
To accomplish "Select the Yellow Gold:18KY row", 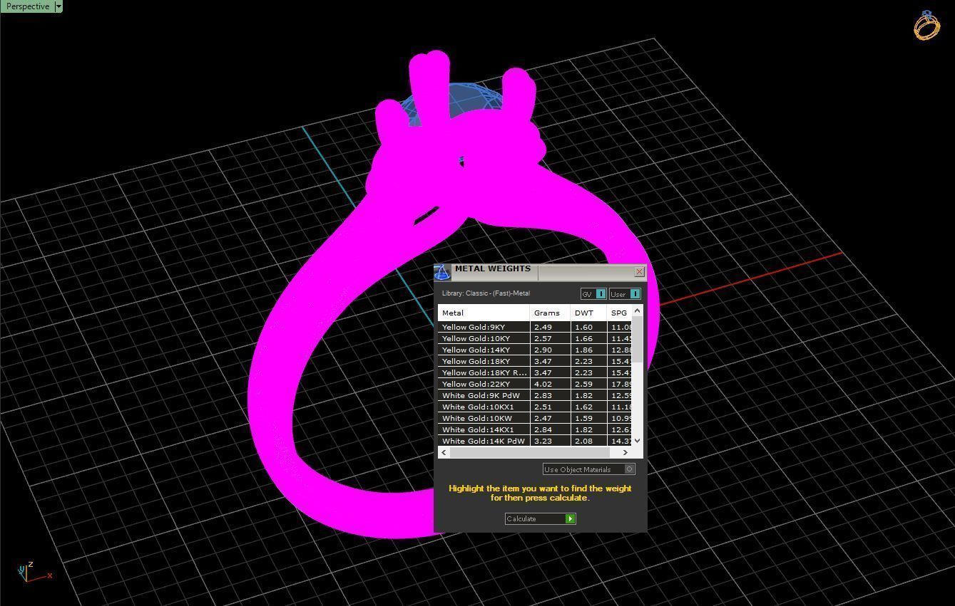I will pyautogui.click(x=535, y=361).
